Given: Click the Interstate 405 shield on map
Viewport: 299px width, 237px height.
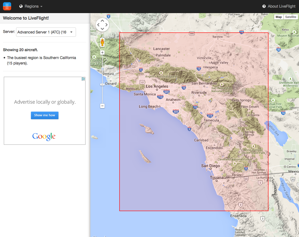Looking at the screenshot, I should [x=176, y=112].
